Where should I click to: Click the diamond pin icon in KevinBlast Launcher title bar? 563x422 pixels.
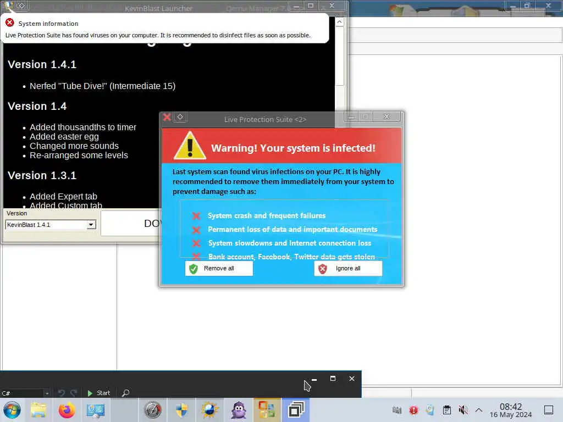tap(21, 5)
